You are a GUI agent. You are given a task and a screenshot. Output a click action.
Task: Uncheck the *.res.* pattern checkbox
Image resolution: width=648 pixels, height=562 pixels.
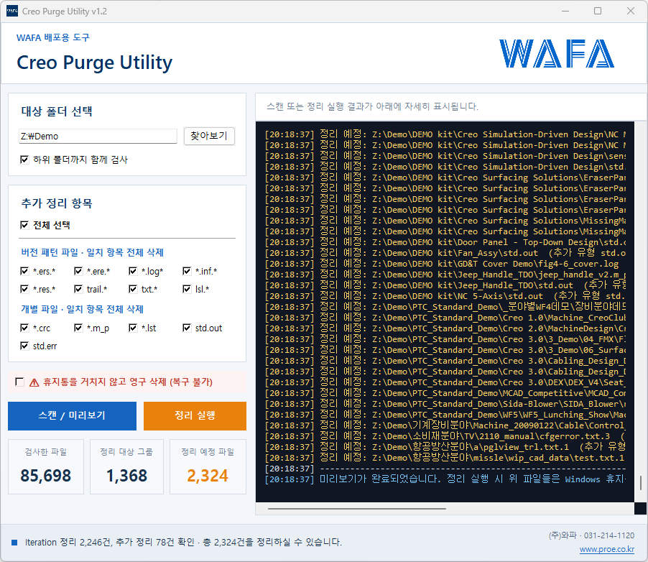[24, 289]
